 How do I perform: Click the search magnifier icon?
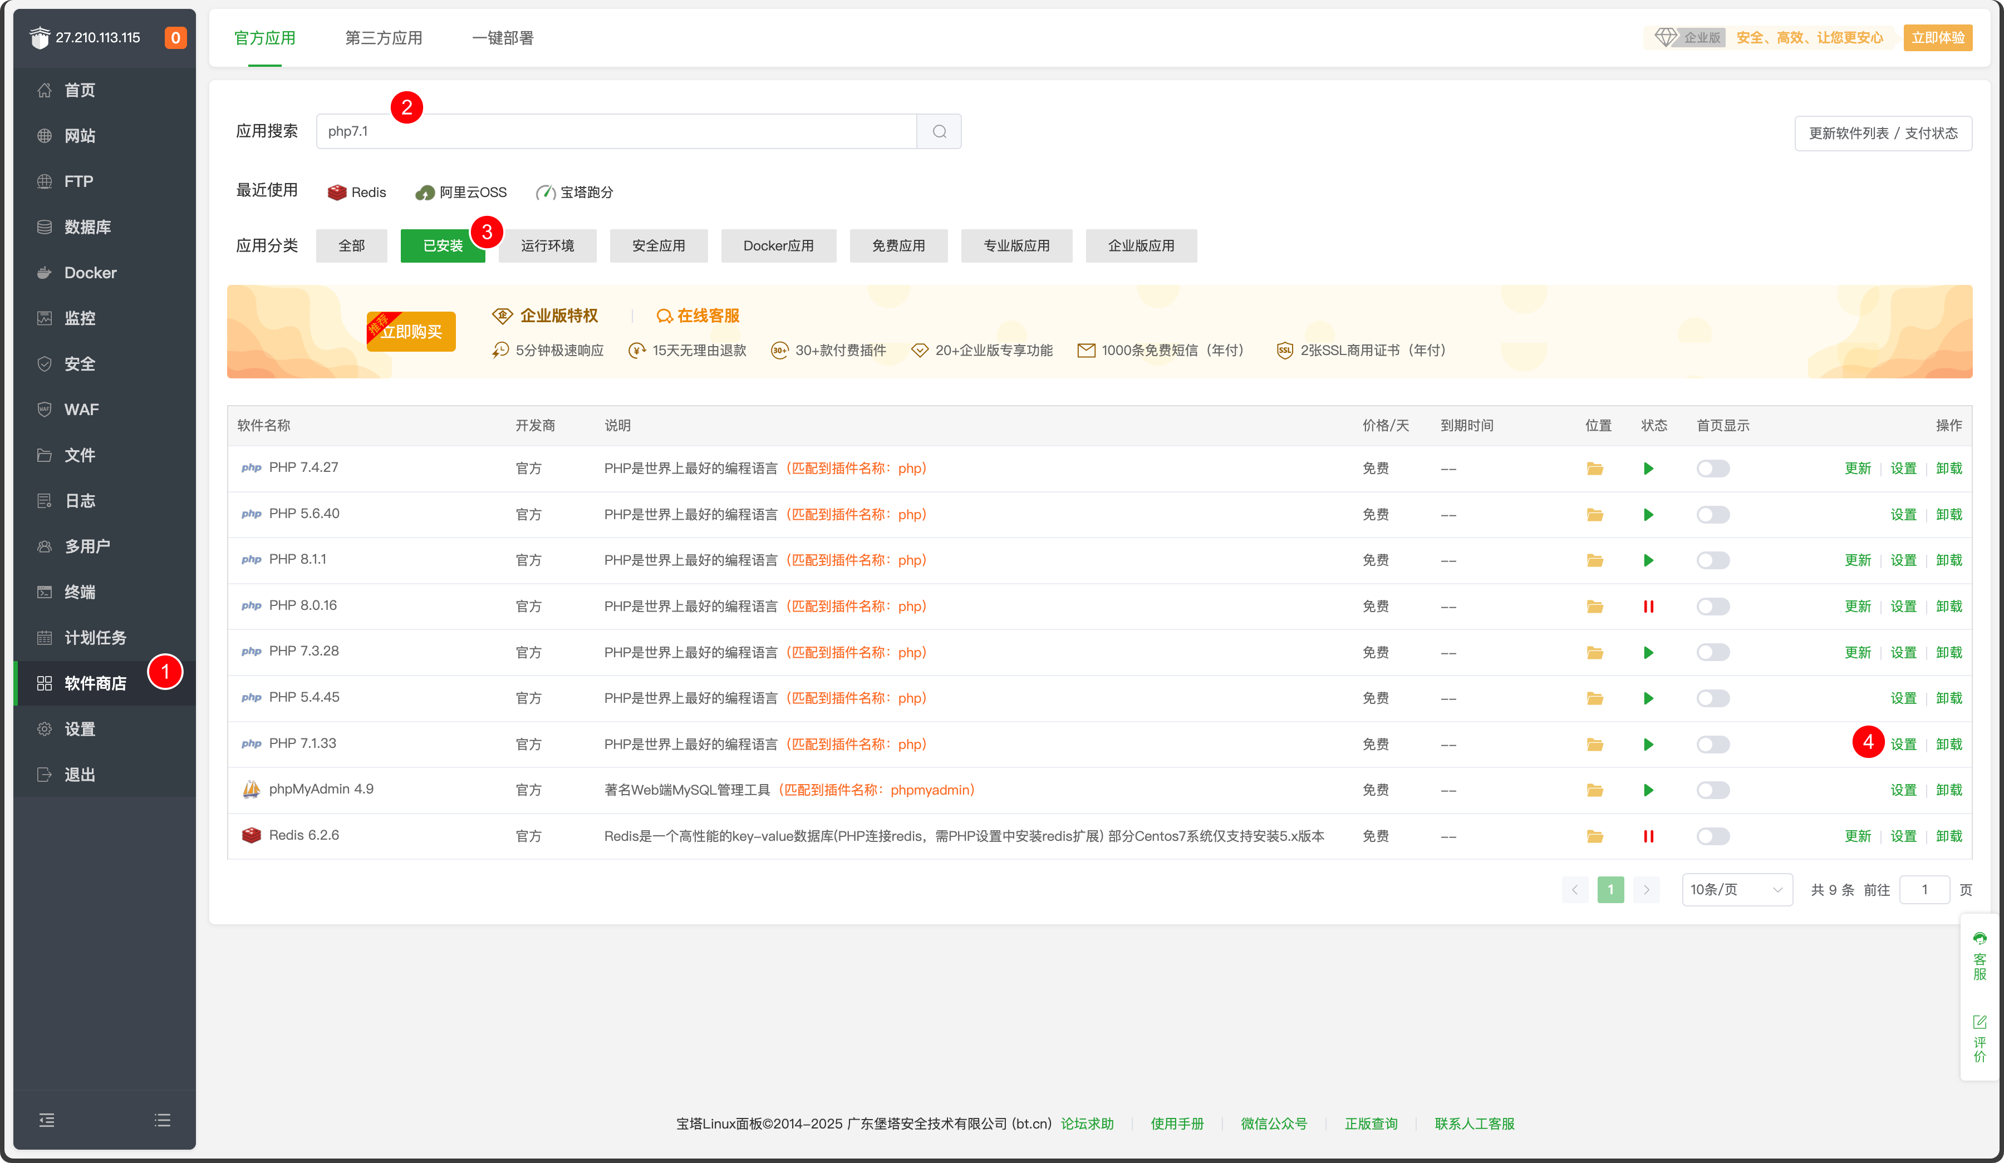click(x=939, y=131)
